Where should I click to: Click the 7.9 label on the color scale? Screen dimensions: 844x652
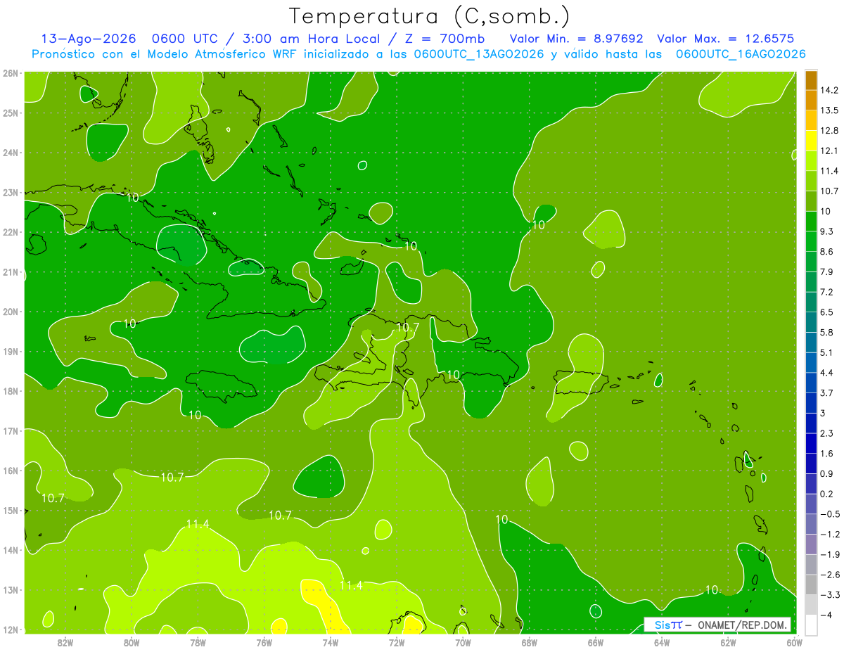click(x=826, y=272)
